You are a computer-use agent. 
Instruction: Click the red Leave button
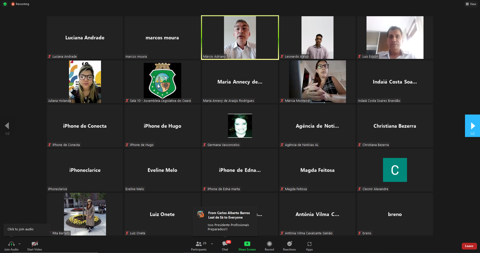pyautogui.click(x=469, y=246)
